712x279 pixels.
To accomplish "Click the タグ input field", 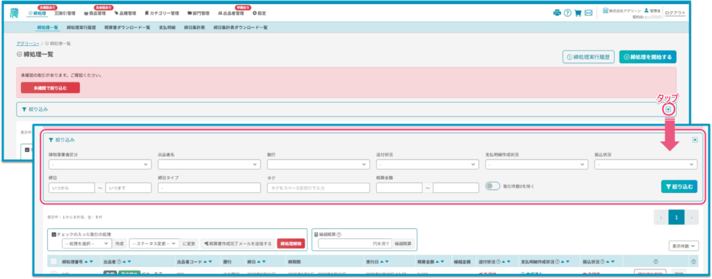I will tap(318, 187).
